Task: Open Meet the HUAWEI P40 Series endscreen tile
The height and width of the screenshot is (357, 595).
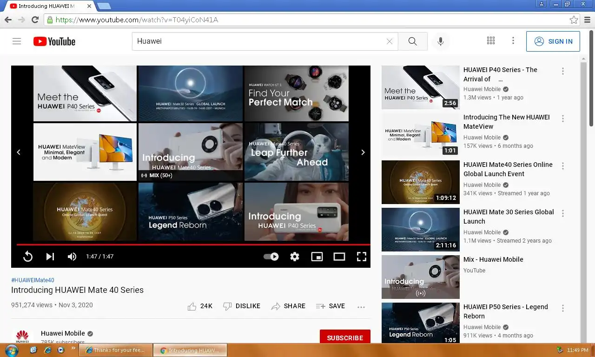Action: (x=85, y=93)
